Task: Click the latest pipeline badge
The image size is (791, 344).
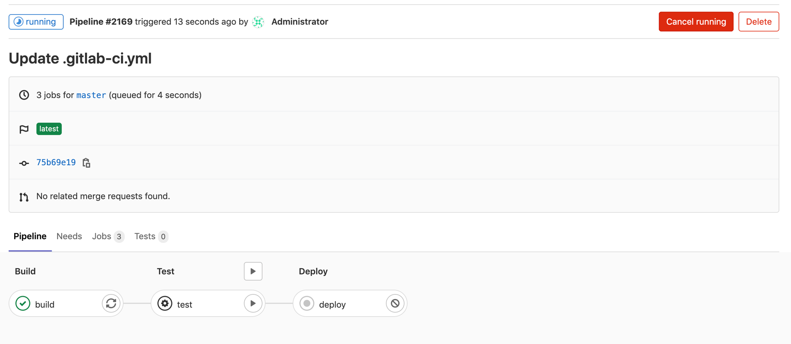Action: pyautogui.click(x=49, y=129)
